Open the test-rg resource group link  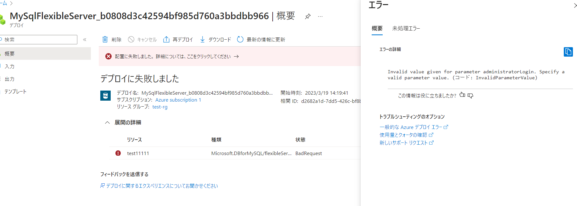tap(160, 107)
